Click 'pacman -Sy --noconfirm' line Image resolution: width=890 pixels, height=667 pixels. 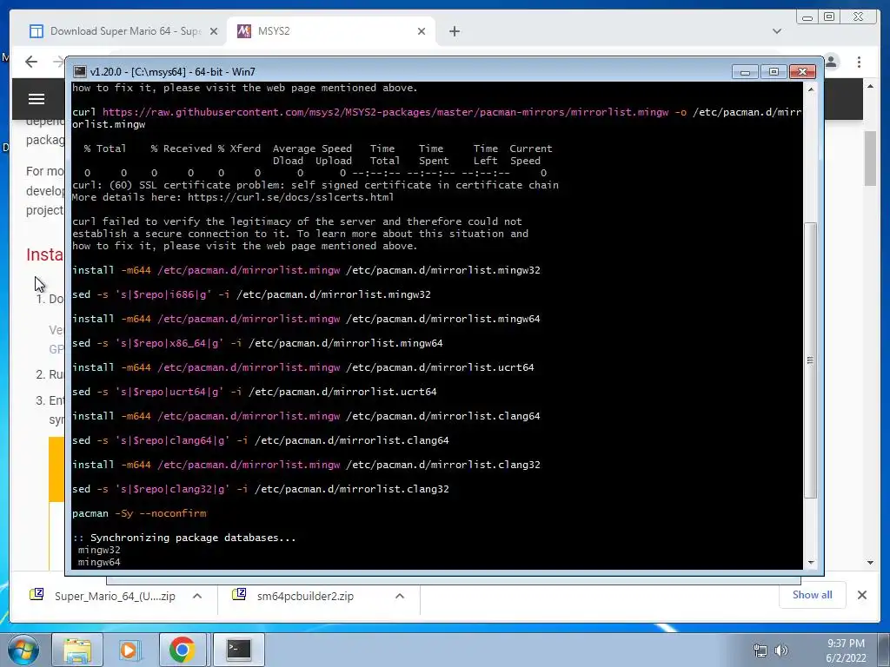[x=139, y=513]
